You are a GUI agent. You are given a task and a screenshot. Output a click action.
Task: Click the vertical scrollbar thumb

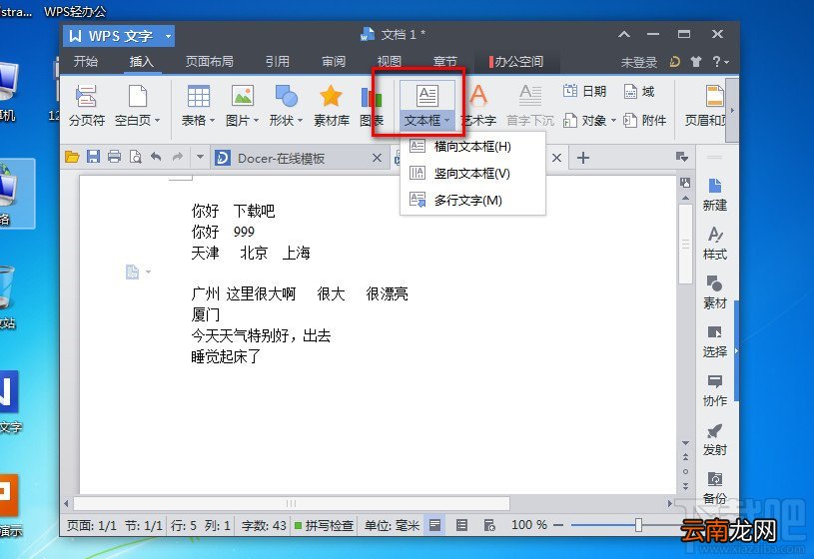coord(685,244)
